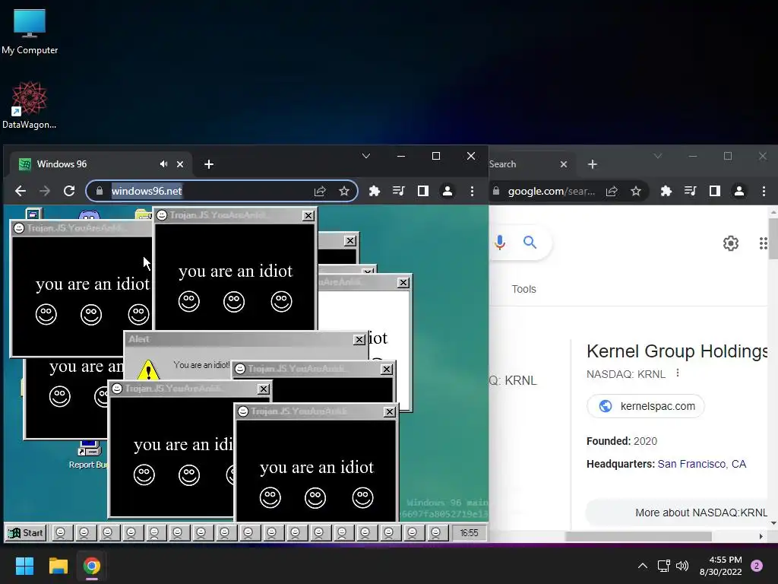
Task: Open the Report Bug desktop icon
Action: point(90,455)
